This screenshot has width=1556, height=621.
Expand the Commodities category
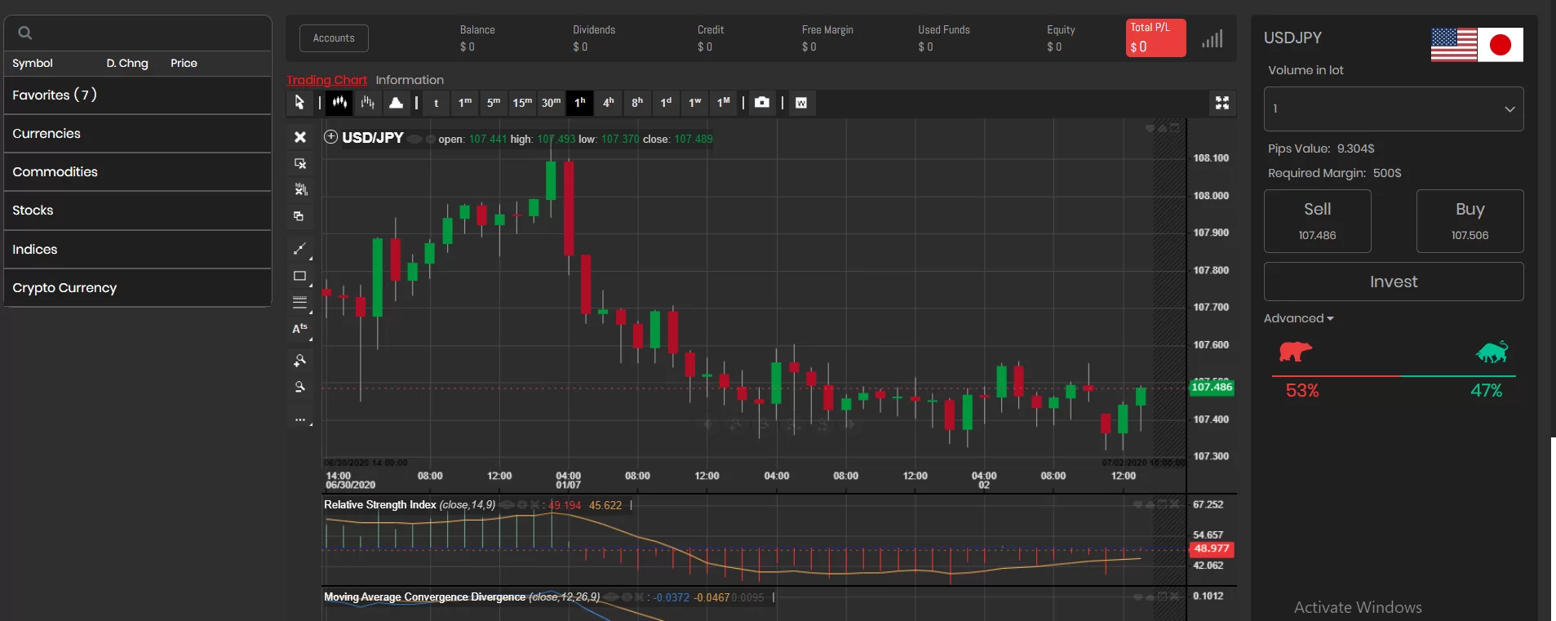(137, 172)
